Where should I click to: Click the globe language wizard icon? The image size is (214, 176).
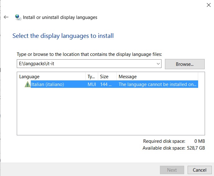click(x=18, y=17)
